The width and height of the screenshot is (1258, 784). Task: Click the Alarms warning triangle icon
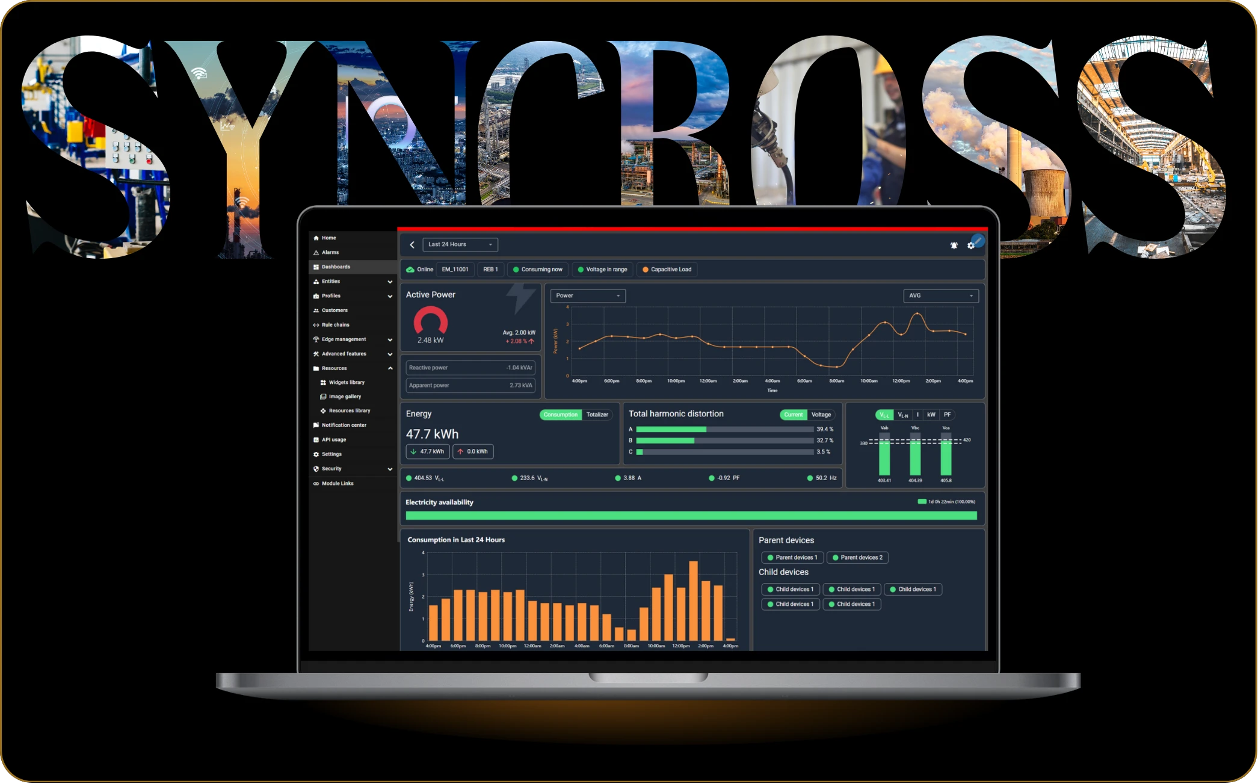tap(316, 253)
